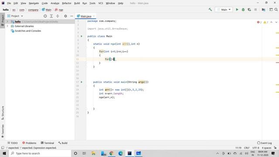Open File Explorer from taskbar
The width and height of the screenshot is (279, 157).
[x=93, y=153]
